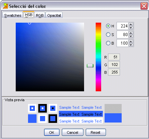149x139 pixels.
Task: Increase the B brightness spinner up arrow
Action: coord(131,42)
